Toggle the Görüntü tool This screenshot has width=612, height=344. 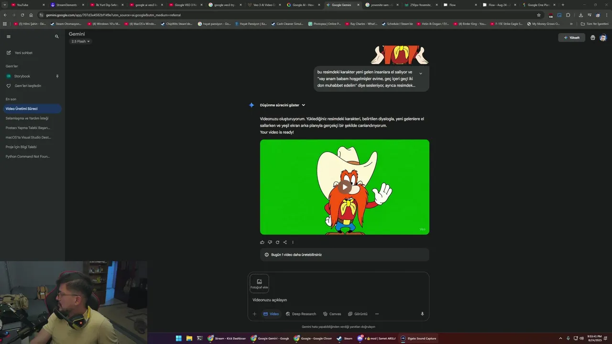coord(358,314)
